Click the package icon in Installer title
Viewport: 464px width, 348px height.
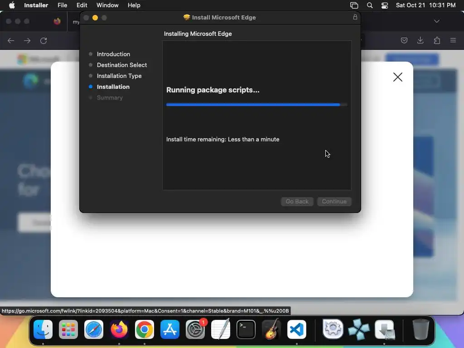pyautogui.click(x=186, y=17)
